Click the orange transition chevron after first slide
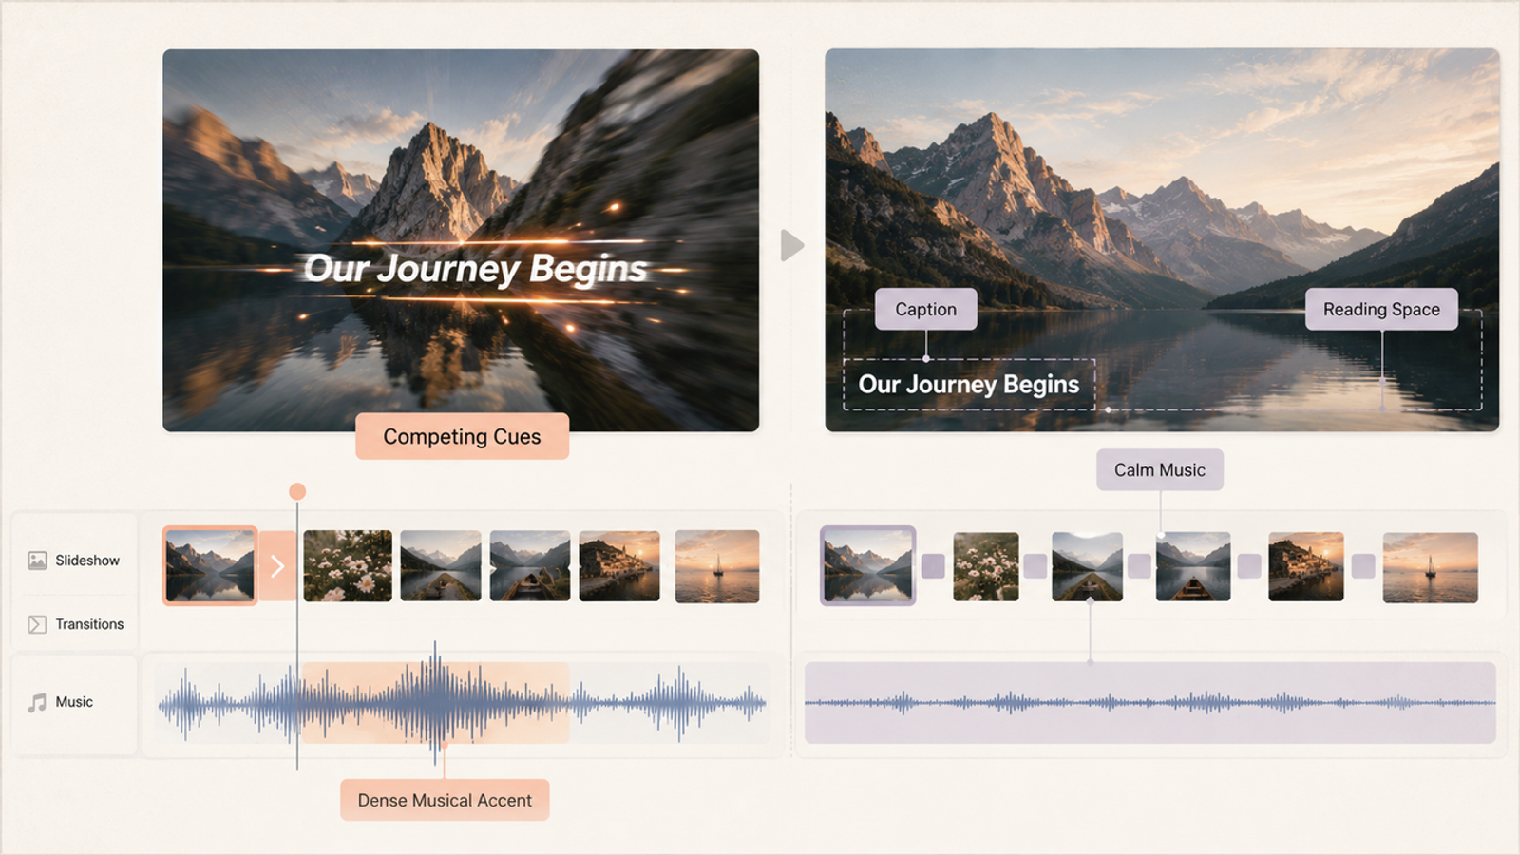Screen dimensions: 1520x855 tap(277, 566)
